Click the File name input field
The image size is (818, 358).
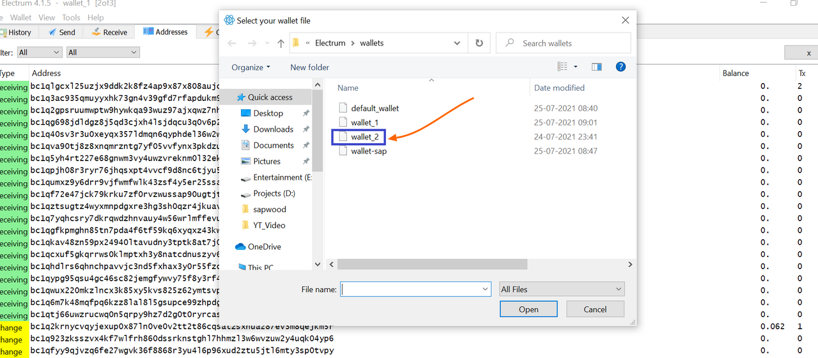410,289
